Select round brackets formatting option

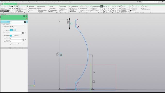pos(13,27)
